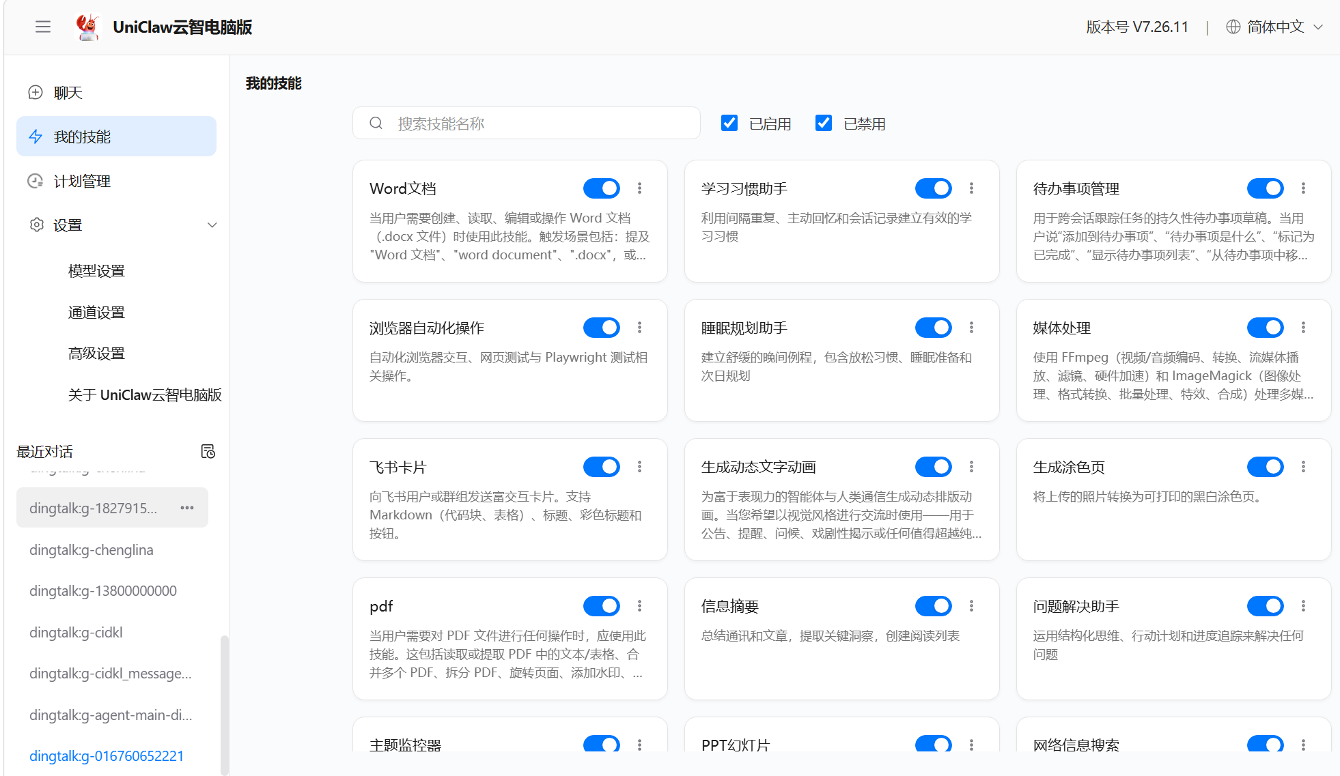The height and width of the screenshot is (776, 1340).
Task: Select 模型设置 in the sidebar
Action: click(96, 271)
